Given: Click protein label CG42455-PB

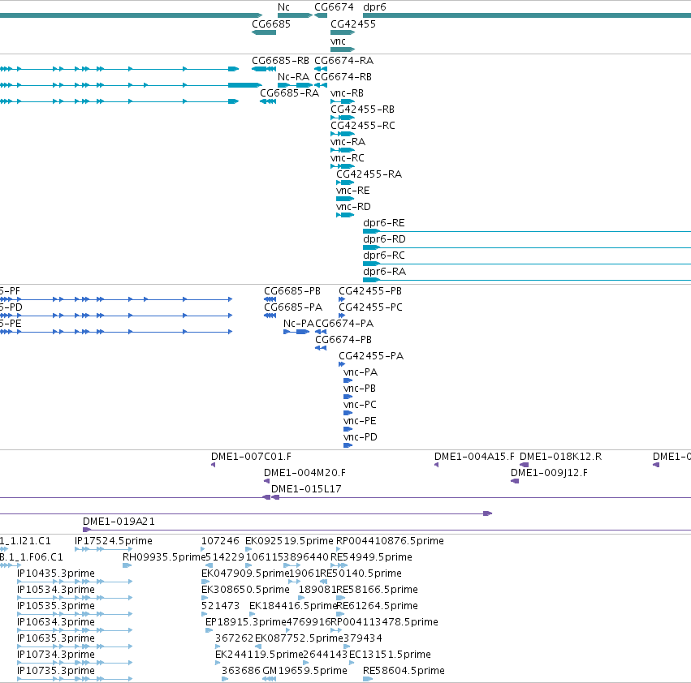Looking at the screenshot, I should pos(370,291).
